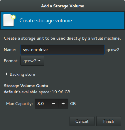Click the GB unit label beside Max Capacity

73,104
